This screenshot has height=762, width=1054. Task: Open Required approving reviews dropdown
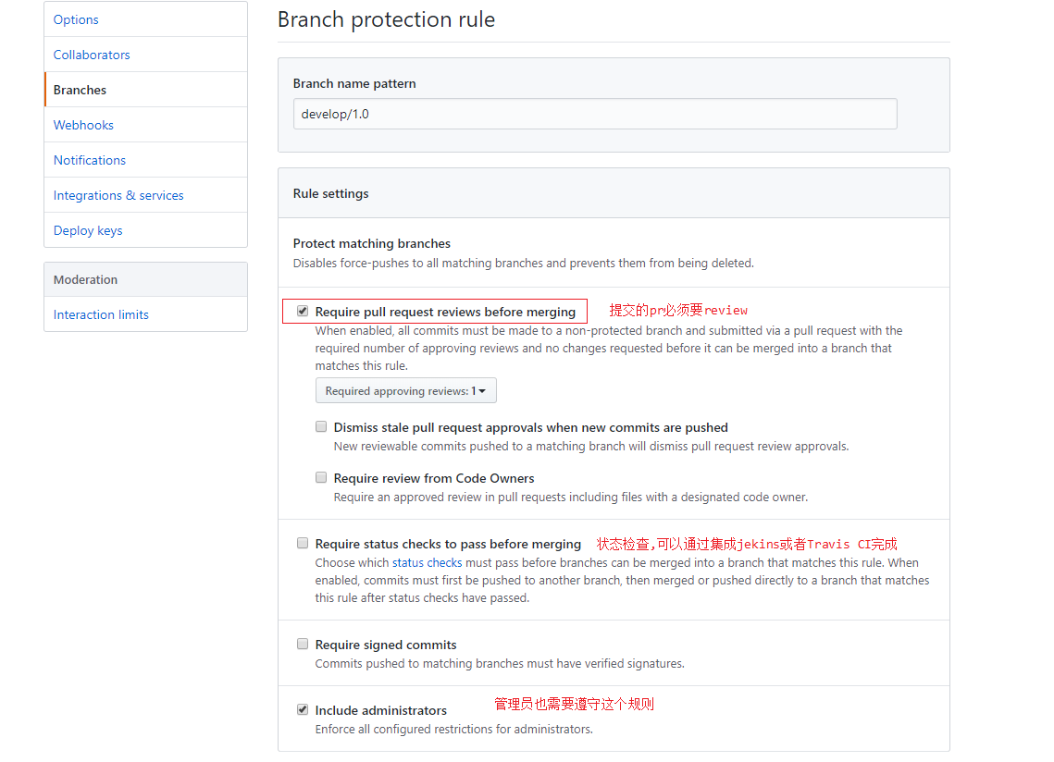pyautogui.click(x=405, y=391)
